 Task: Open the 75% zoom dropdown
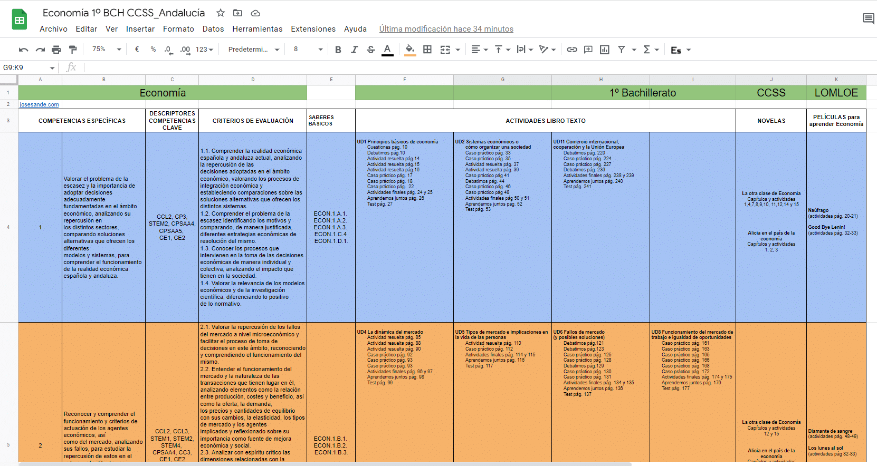pos(107,50)
